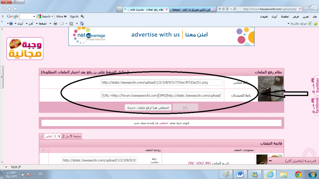This screenshot has width=319, height=179.
Task: Launch Google Chrome from the taskbar
Action: (298, 174)
